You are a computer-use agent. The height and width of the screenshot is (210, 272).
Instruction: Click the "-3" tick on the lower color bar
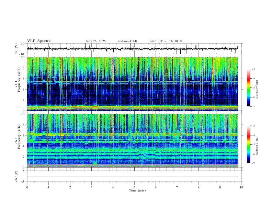(253, 126)
